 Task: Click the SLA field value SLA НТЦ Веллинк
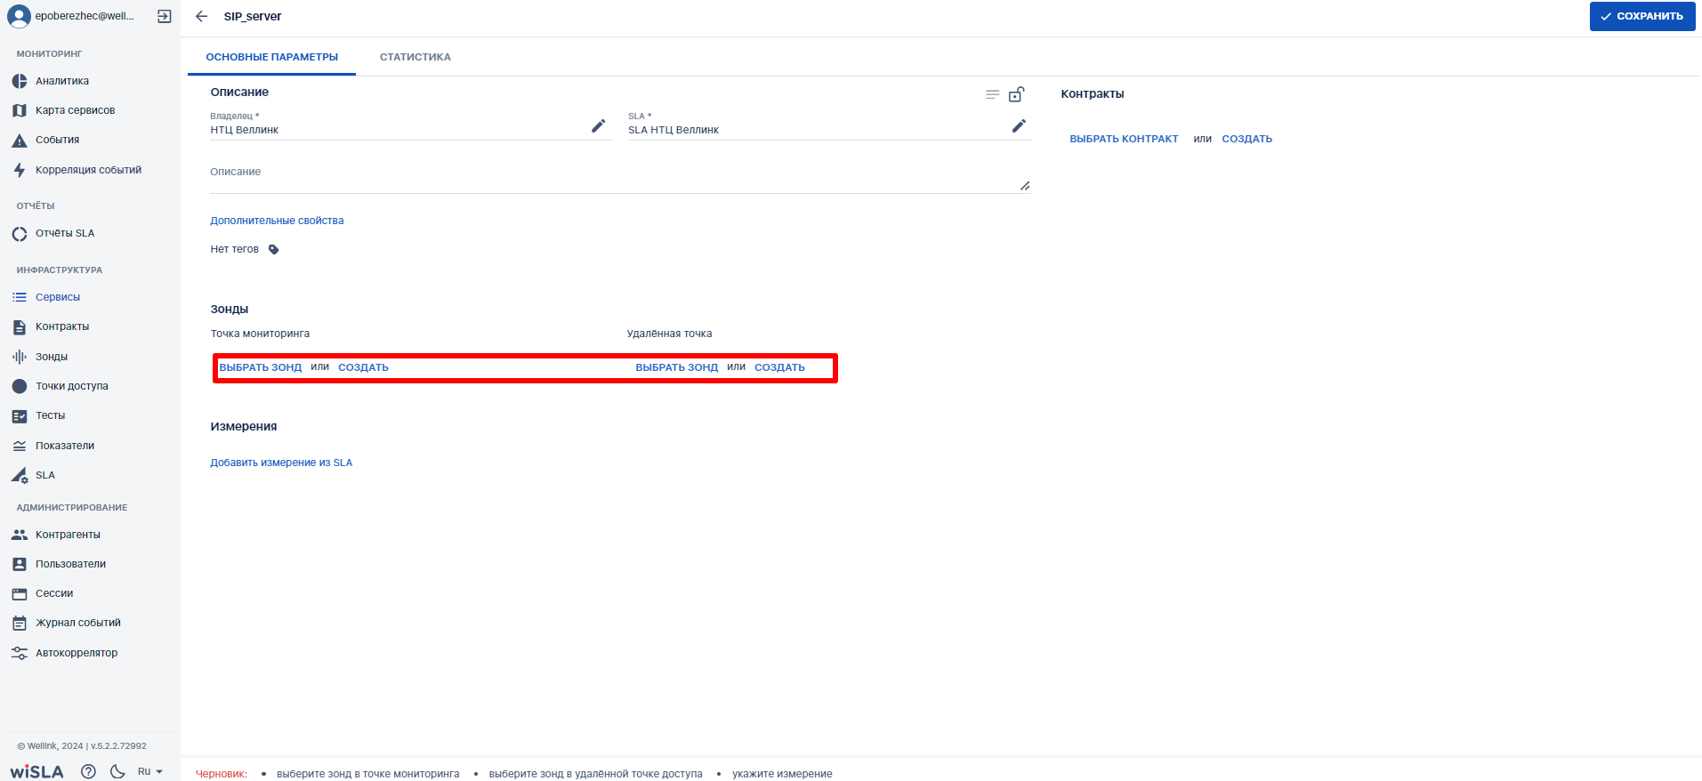(x=674, y=130)
